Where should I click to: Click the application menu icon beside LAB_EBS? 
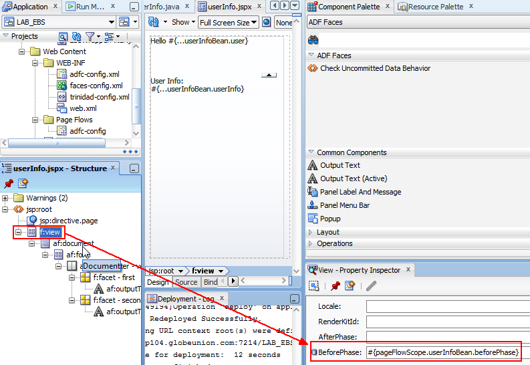click(x=124, y=22)
